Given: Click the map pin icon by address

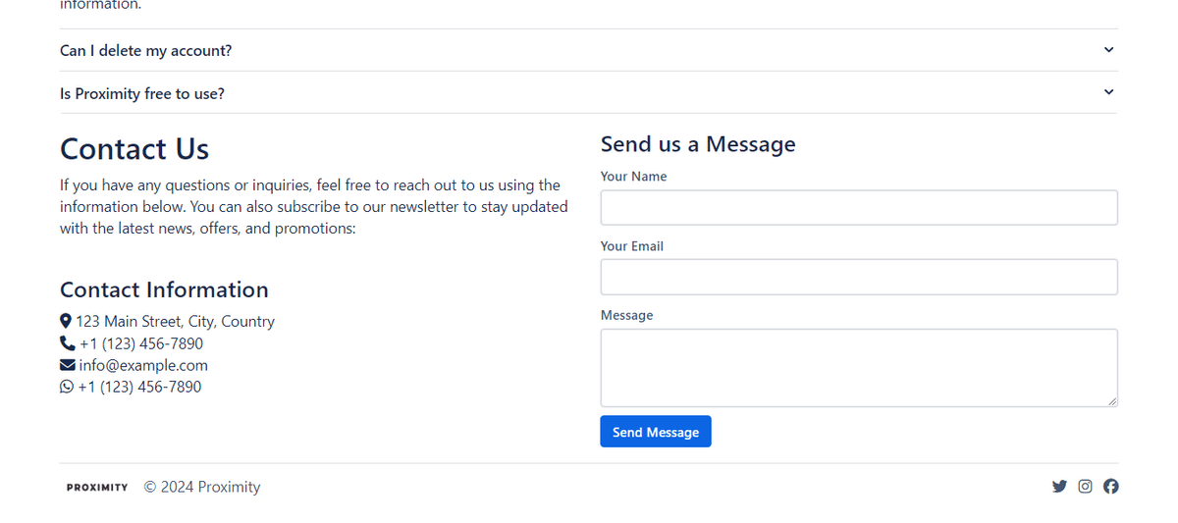Looking at the screenshot, I should pyautogui.click(x=66, y=321).
